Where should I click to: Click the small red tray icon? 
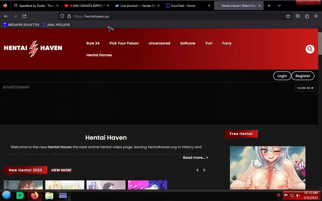point(278,195)
